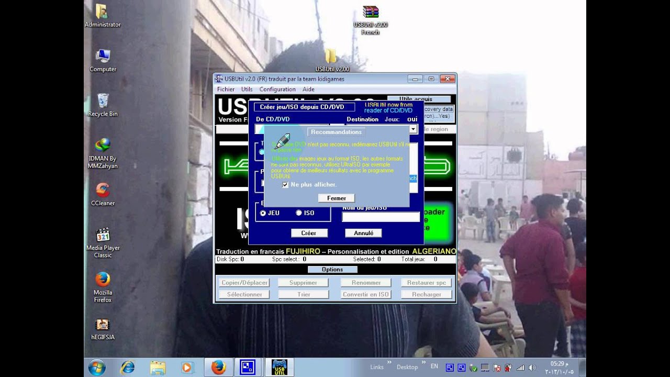Click the Restaurer spc button

(x=427, y=283)
